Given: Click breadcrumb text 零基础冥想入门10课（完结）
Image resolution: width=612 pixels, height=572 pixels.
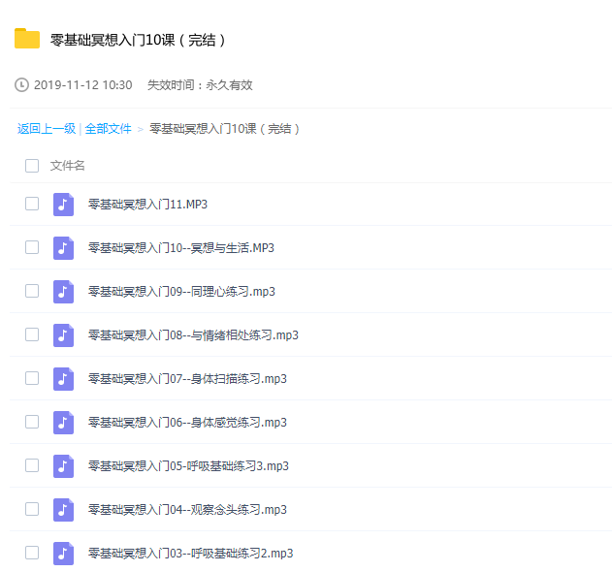Looking at the screenshot, I should point(224,129).
